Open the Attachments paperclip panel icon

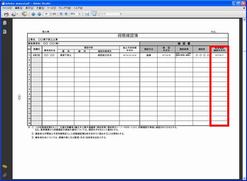click(4, 175)
